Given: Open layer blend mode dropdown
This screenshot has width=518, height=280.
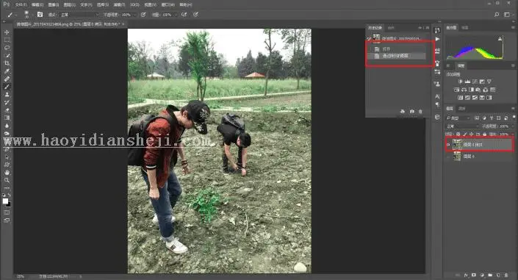Looking at the screenshot, I should pyautogui.click(x=462, y=126).
